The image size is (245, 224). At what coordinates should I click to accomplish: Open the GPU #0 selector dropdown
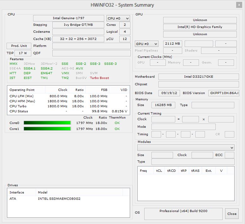[x=146, y=44]
